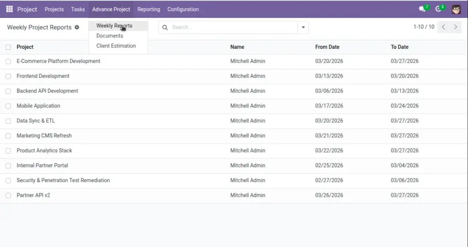Tick the select-all checkbox in the header
Screen dimensions: 468x247
[8, 47]
